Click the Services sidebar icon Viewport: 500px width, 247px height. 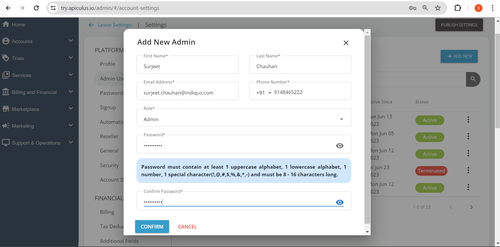tap(6, 75)
